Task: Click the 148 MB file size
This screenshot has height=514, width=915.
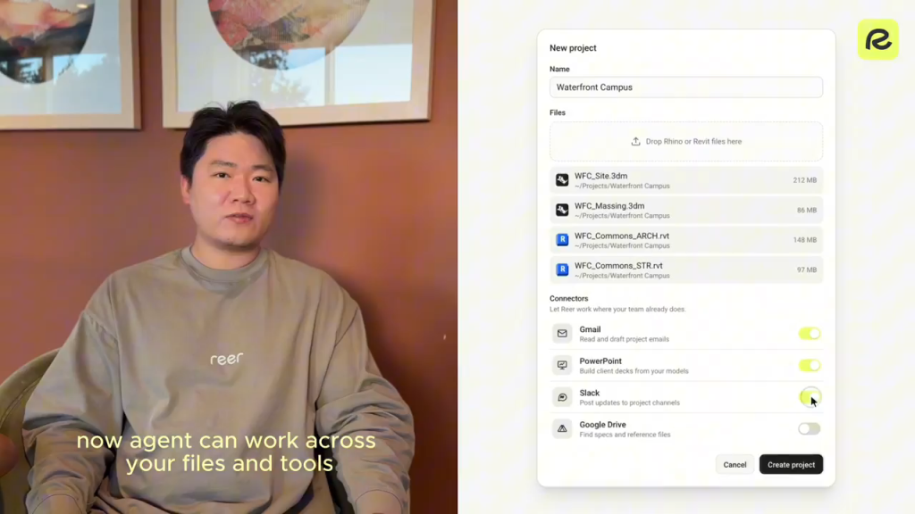Action: coord(805,240)
